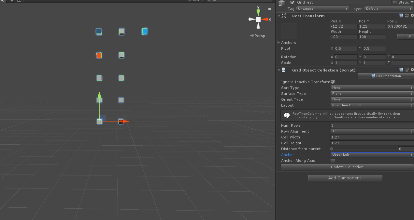Click the white center cube of orientation gizmo
414x220 pixels.
click(x=258, y=19)
